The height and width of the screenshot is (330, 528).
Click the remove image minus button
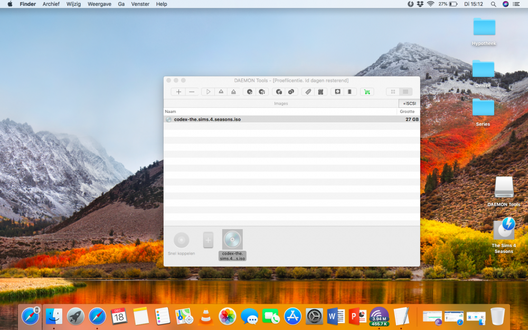[x=192, y=92]
